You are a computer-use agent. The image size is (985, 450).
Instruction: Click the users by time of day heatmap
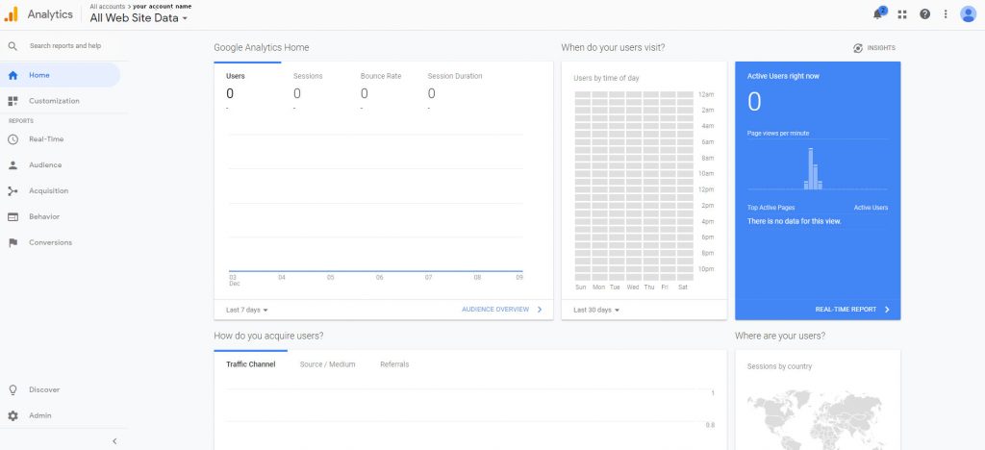pyautogui.click(x=633, y=186)
